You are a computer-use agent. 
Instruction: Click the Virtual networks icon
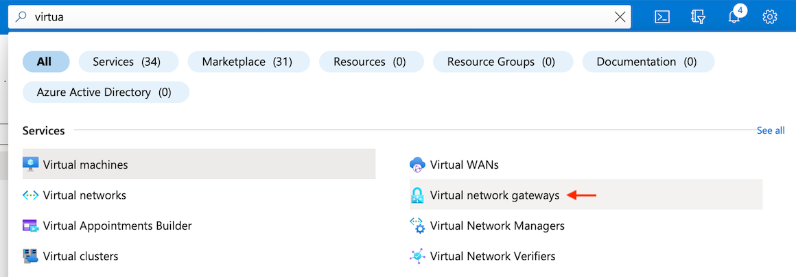(x=30, y=195)
